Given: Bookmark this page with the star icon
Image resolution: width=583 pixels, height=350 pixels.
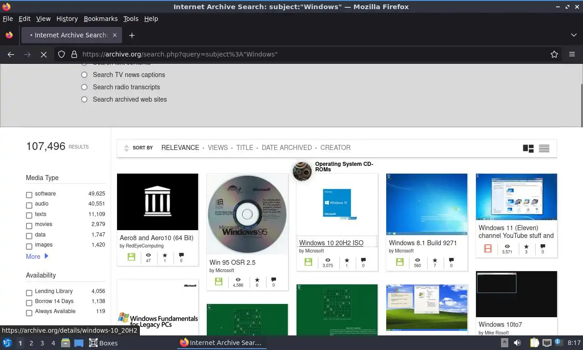Looking at the screenshot, I should (554, 54).
